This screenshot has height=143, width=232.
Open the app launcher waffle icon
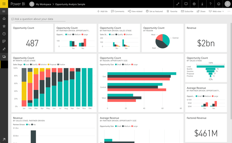click(x=4, y=4)
